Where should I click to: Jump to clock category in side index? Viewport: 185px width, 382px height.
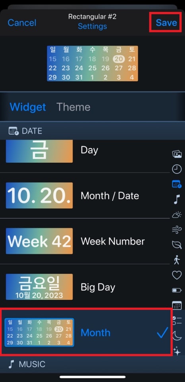click(177, 169)
